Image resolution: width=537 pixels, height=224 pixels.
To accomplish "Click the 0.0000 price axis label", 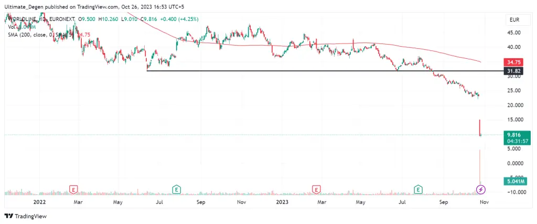I will click(x=514, y=163).
